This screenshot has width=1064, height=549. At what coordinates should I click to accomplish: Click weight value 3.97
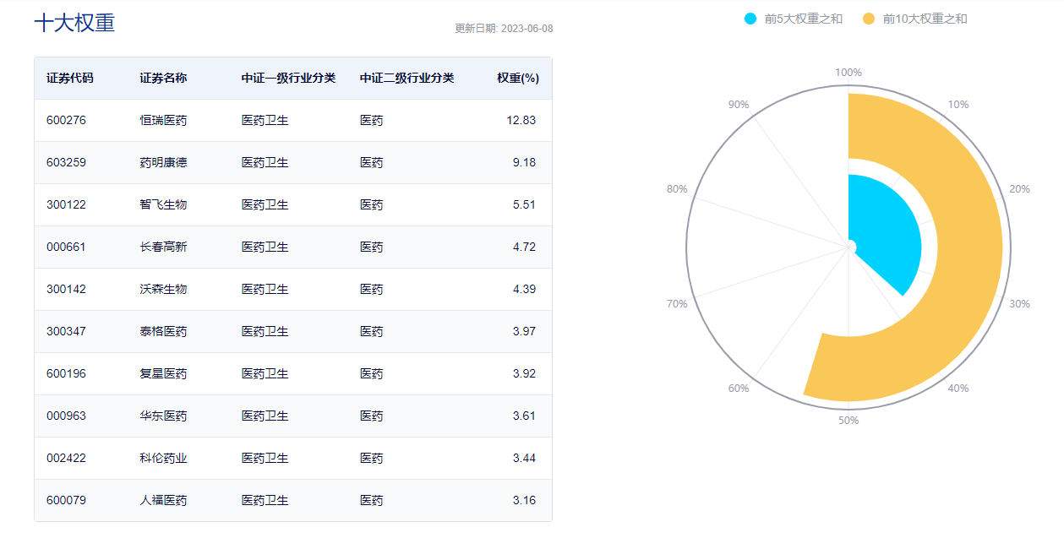tap(524, 332)
